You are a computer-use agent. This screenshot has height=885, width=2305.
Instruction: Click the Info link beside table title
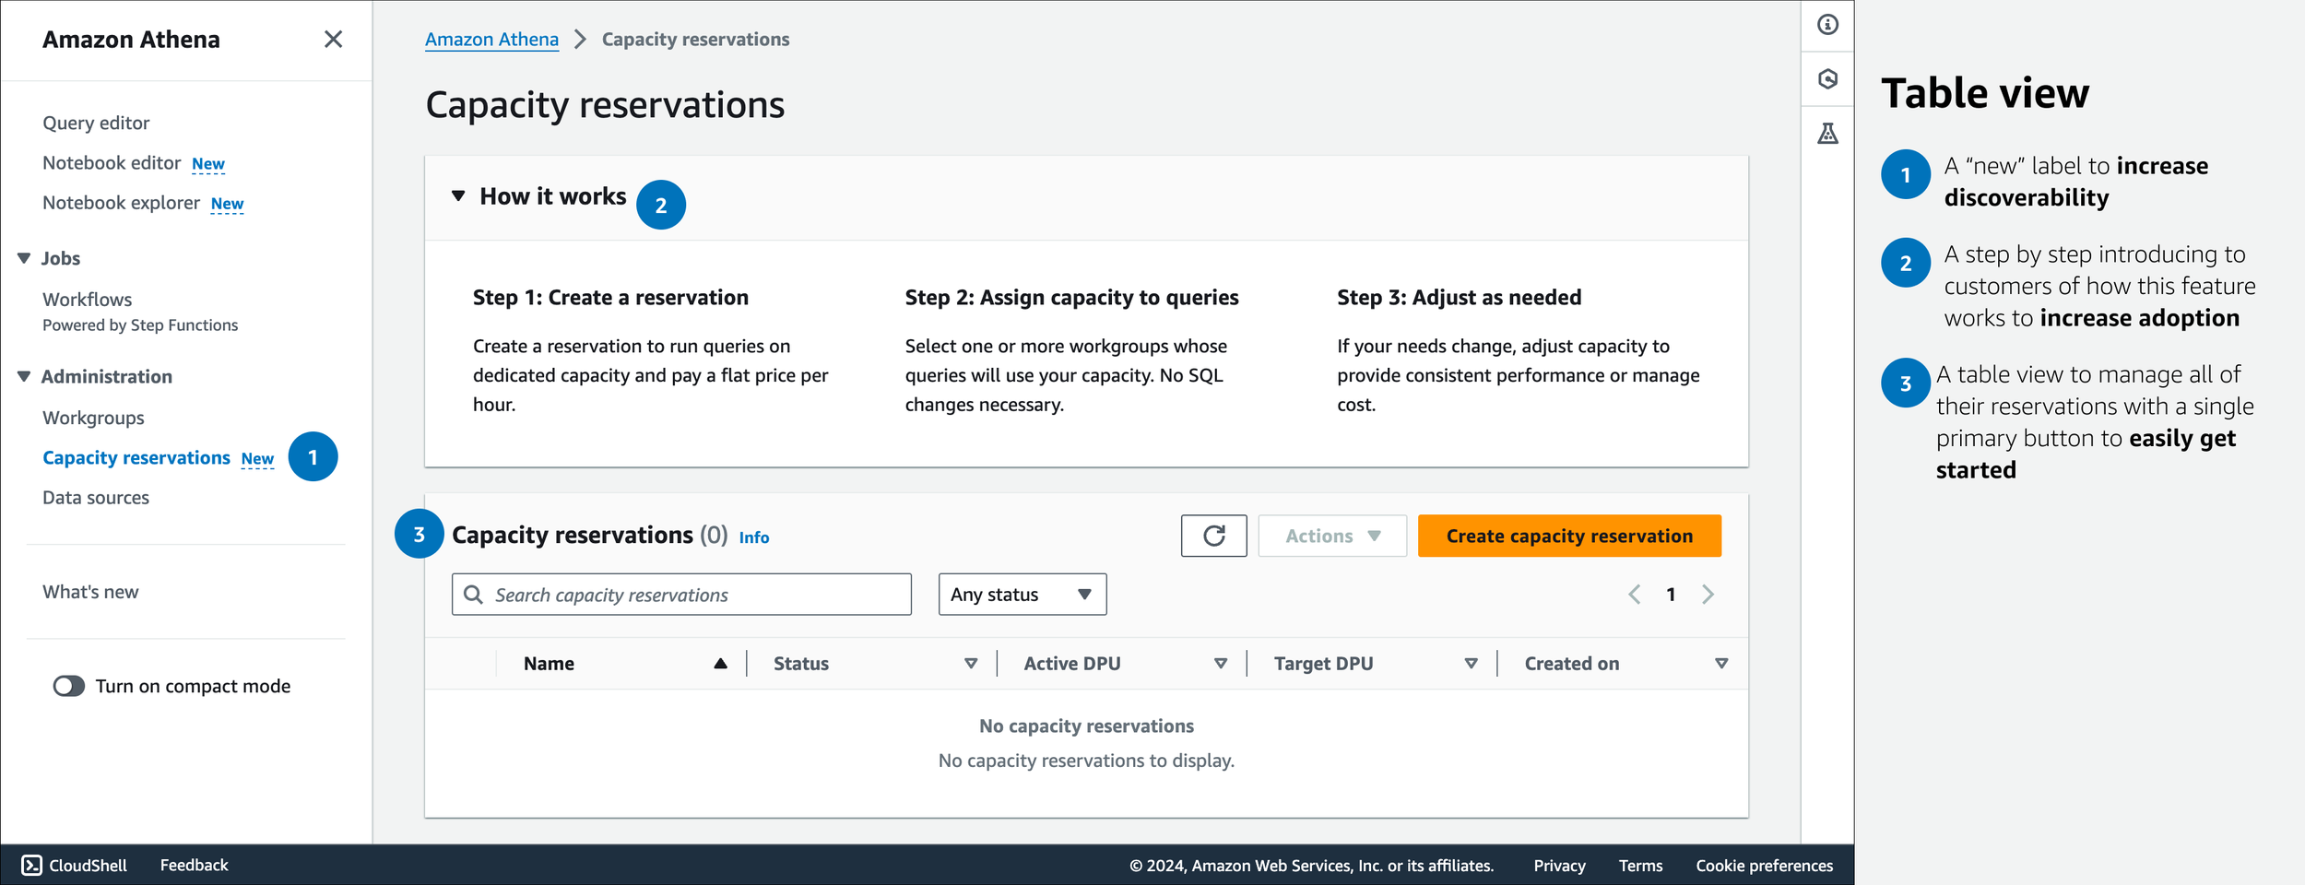click(753, 537)
